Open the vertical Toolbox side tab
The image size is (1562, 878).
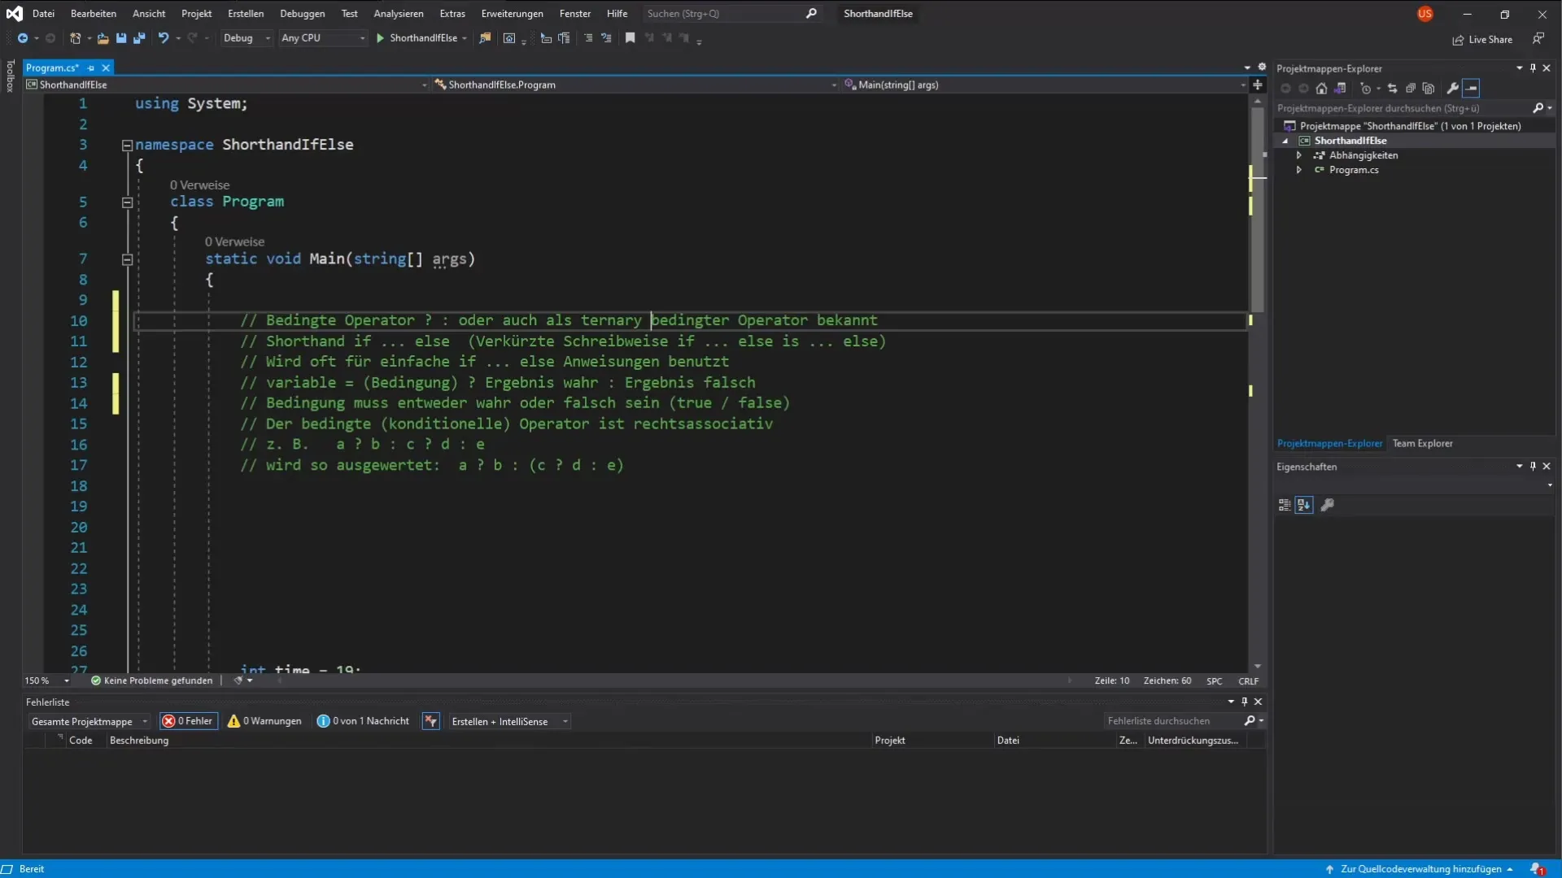coord(10,76)
